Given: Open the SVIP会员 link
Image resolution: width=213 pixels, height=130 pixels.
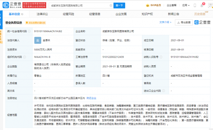Looking at the screenshot, I should pyautogui.click(x=156, y=5).
